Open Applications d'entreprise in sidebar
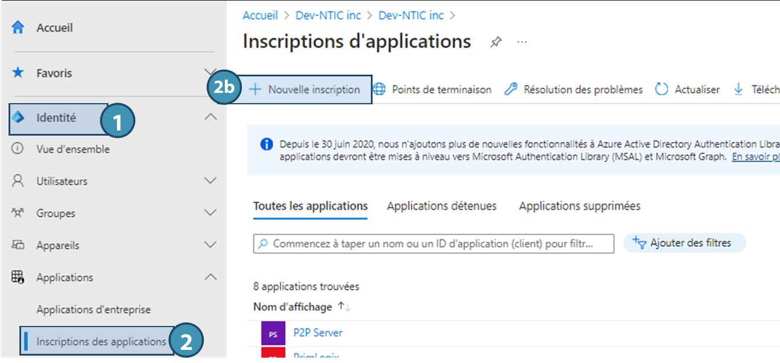Image resolution: width=780 pixels, height=363 pixels. tap(94, 309)
